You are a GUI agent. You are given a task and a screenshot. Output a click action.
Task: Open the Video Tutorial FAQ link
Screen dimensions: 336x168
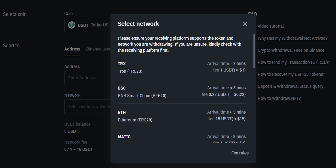point(271,26)
